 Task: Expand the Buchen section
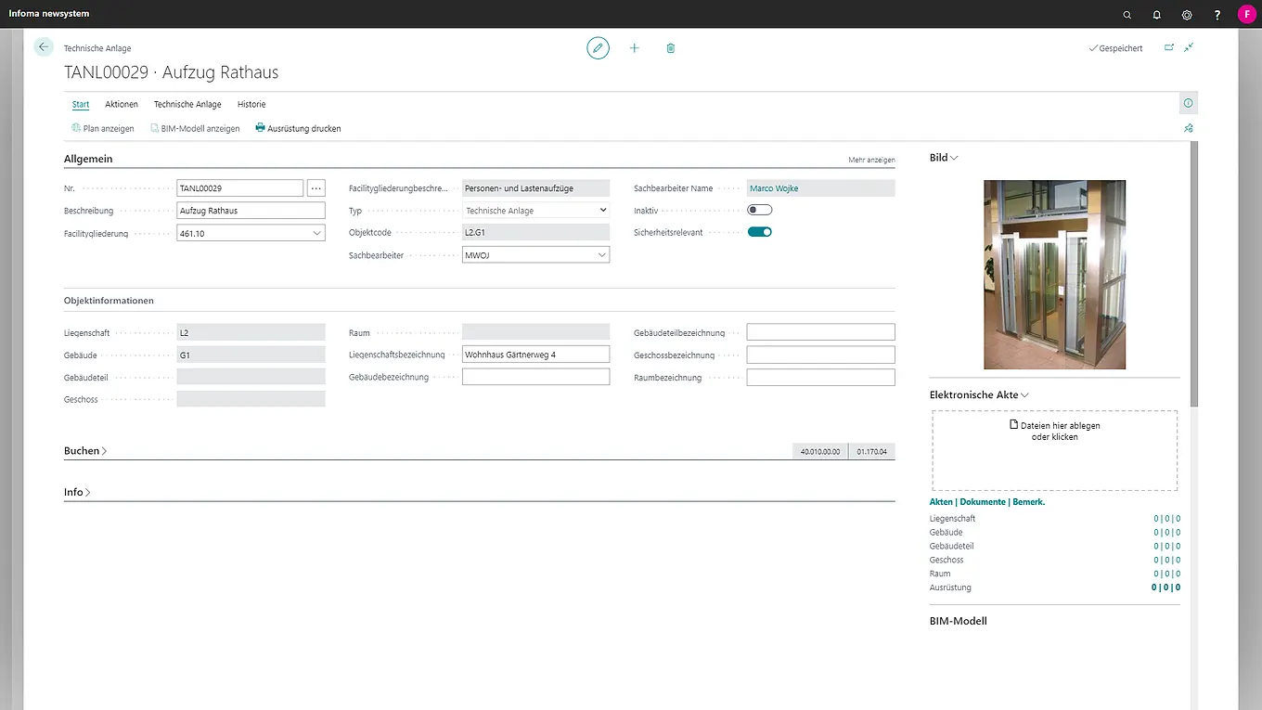coord(85,451)
